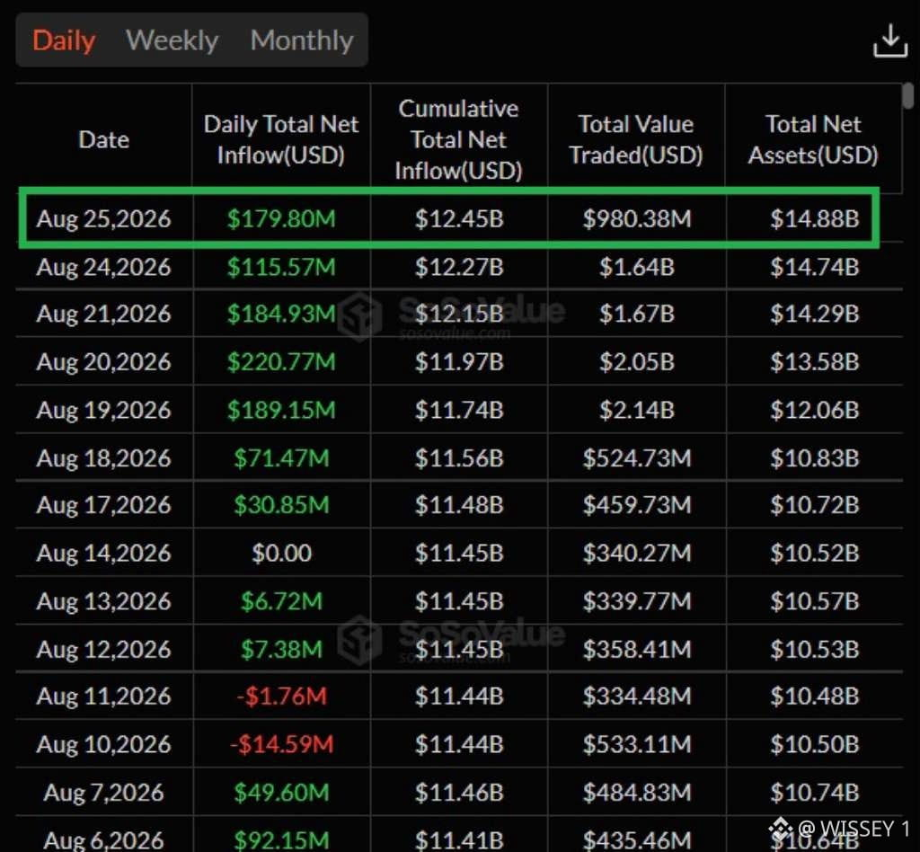Screen dimensions: 920x852
Task: Grab the table's vertical scrollbar thumb
Action: click(907, 95)
